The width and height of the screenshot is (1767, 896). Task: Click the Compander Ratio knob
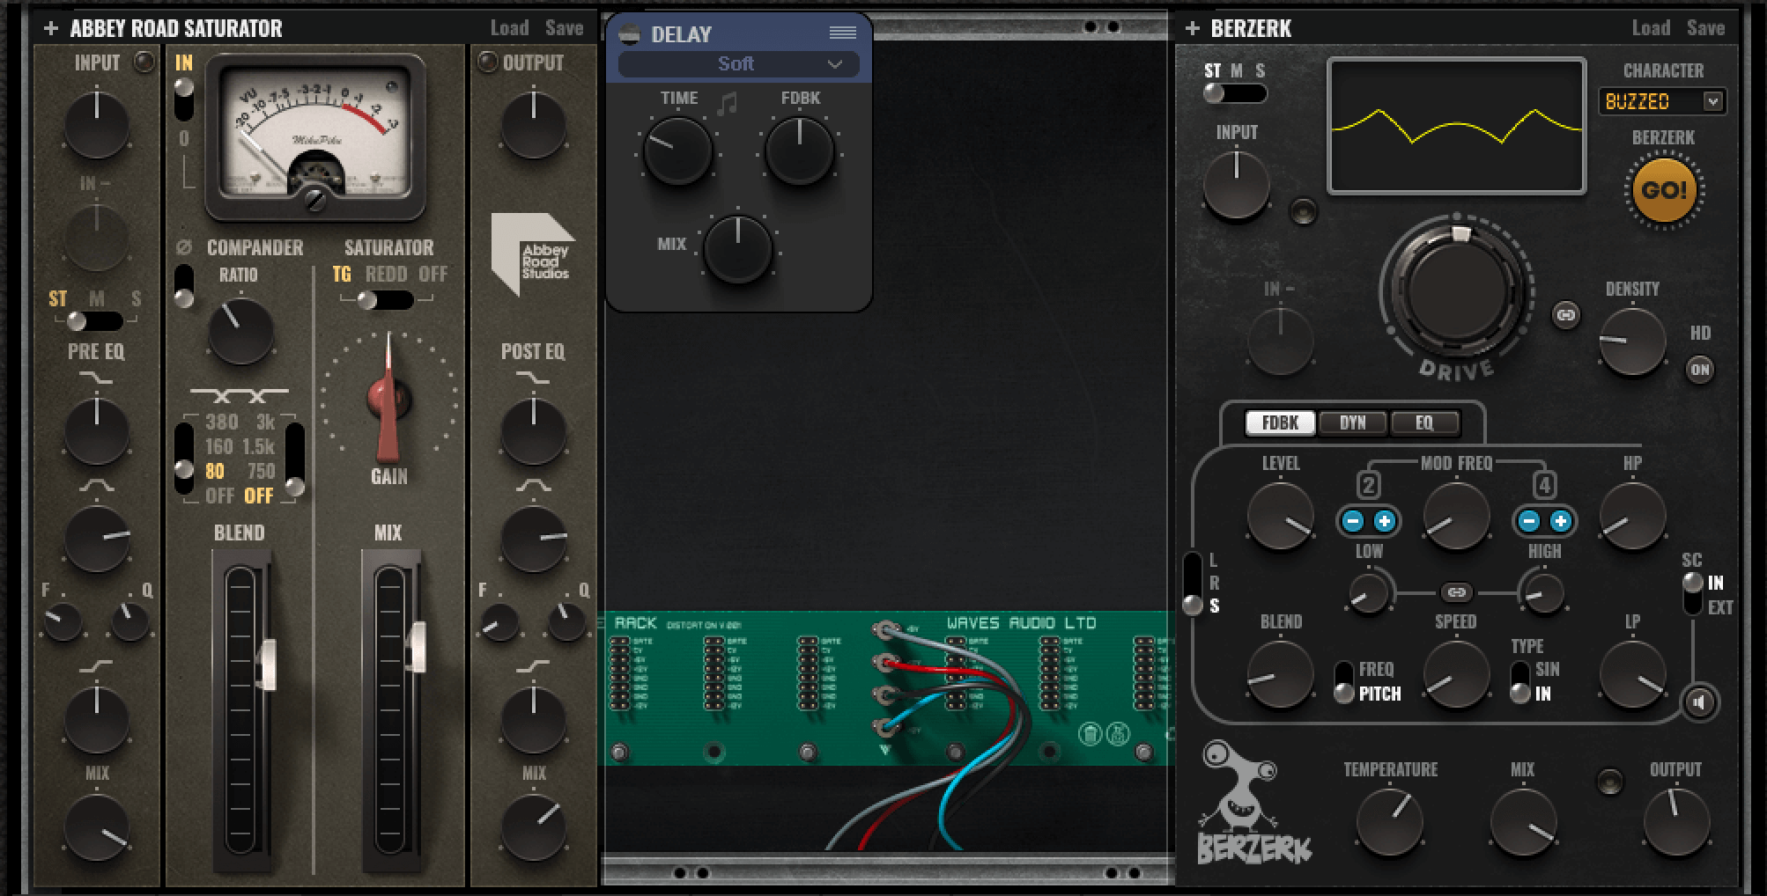tap(240, 332)
